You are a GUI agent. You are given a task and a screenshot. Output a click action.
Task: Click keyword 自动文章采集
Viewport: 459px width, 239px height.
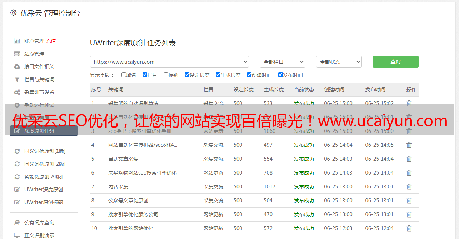coord(123,159)
